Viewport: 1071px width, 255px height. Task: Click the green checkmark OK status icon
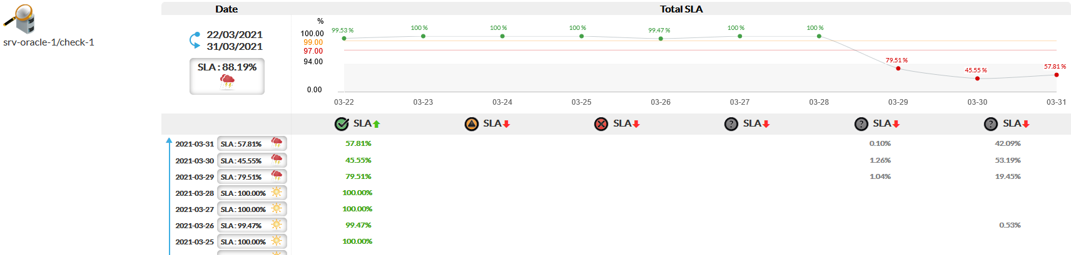[342, 124]
